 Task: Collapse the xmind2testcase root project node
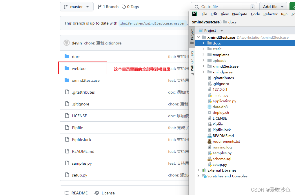click(198, 37)
